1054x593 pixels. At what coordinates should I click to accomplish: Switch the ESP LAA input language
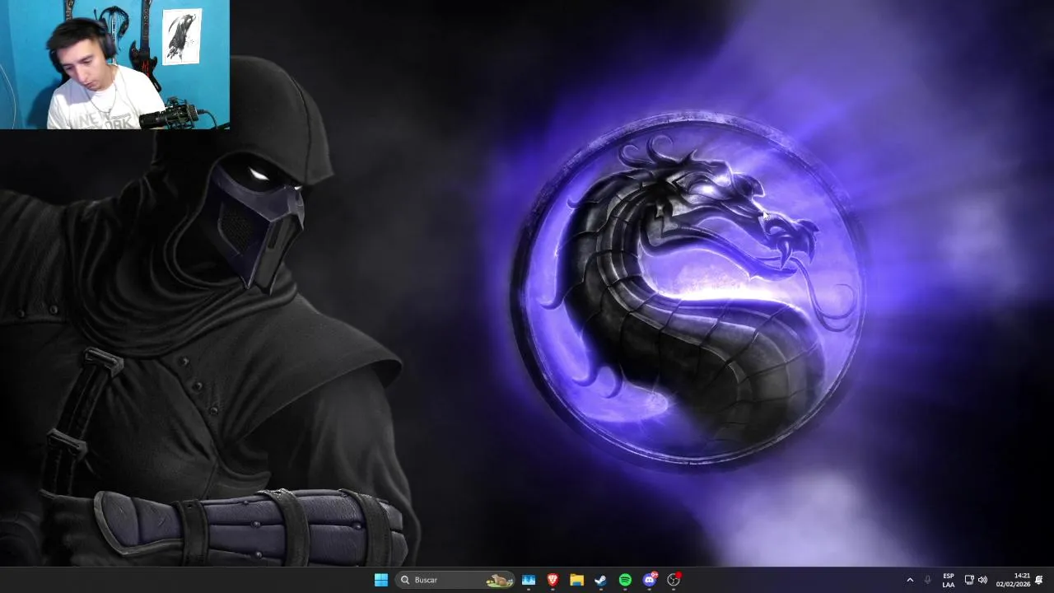[x=949, y=580]
